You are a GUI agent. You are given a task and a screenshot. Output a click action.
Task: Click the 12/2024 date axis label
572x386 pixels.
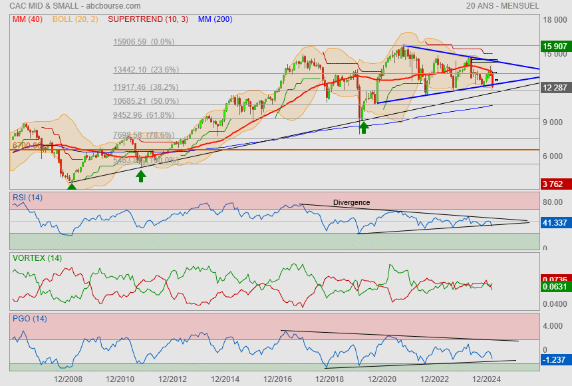487,379
